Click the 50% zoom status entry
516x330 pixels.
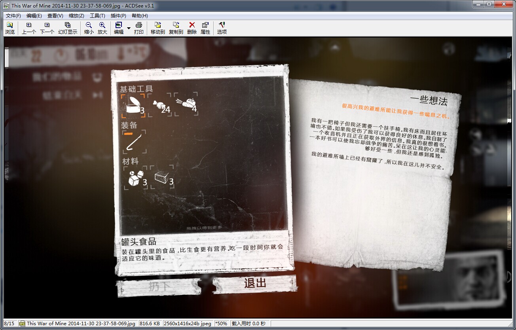point(222,324)
